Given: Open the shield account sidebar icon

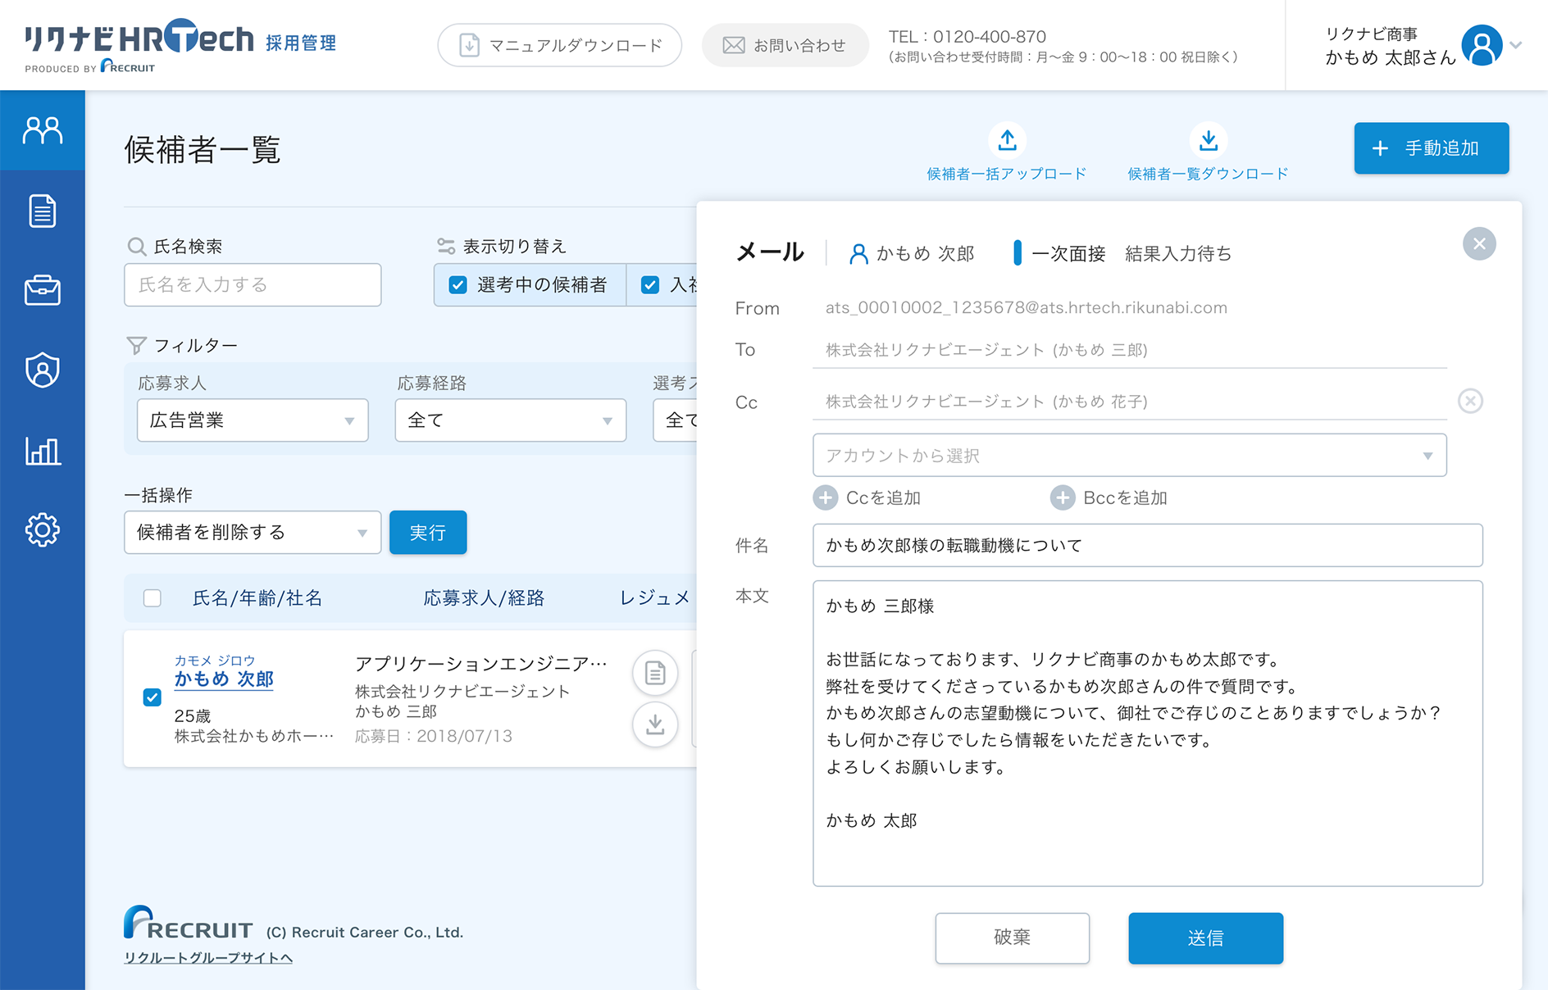Looking at the screenshot, I should 43,370.
